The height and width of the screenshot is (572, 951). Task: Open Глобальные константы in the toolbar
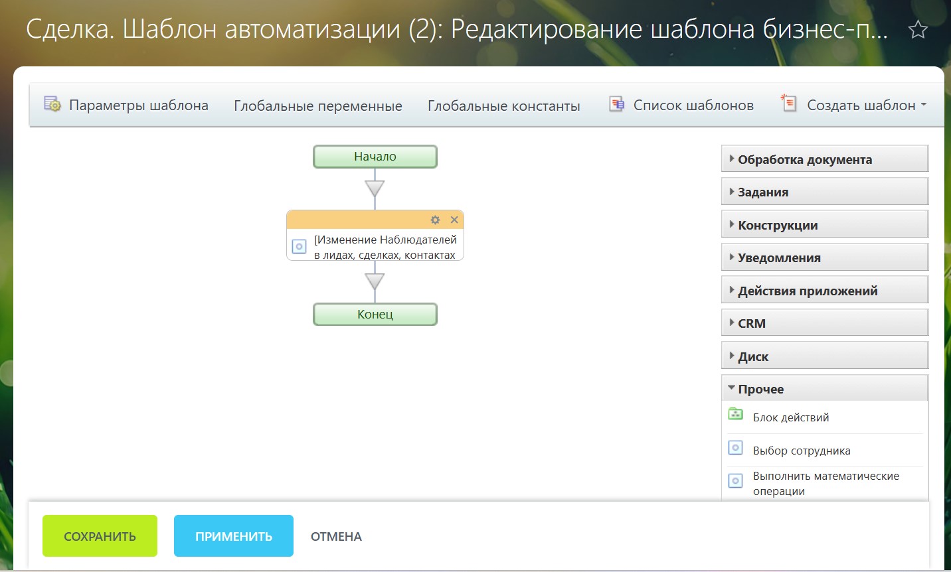[503, 106]
